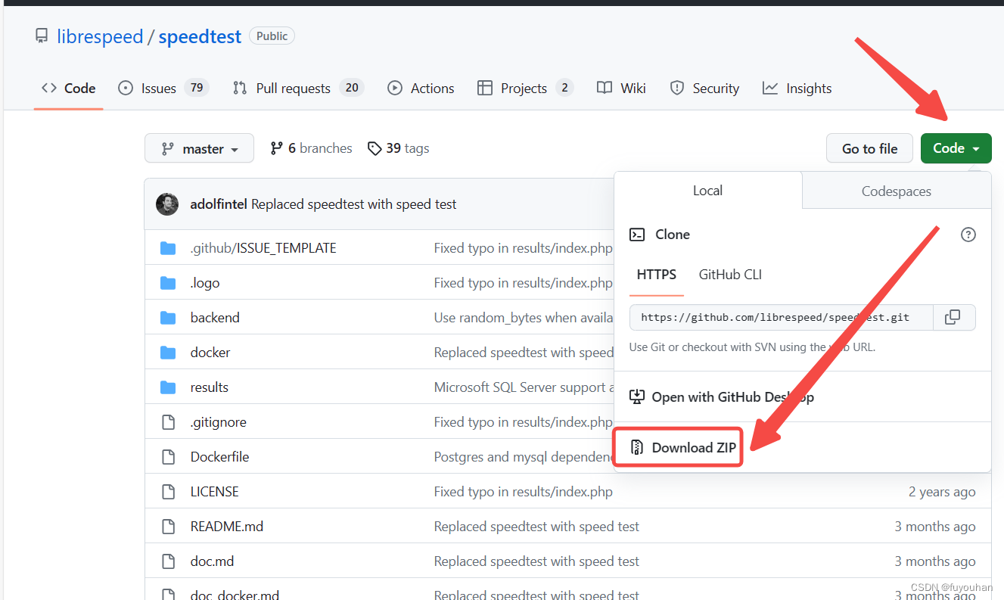Click Download ZIP
The image size is (1004, 600).
click(x=683, y=448)
